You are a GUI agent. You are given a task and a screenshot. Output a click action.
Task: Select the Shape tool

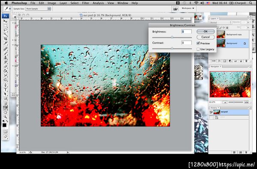click(6, 98)
